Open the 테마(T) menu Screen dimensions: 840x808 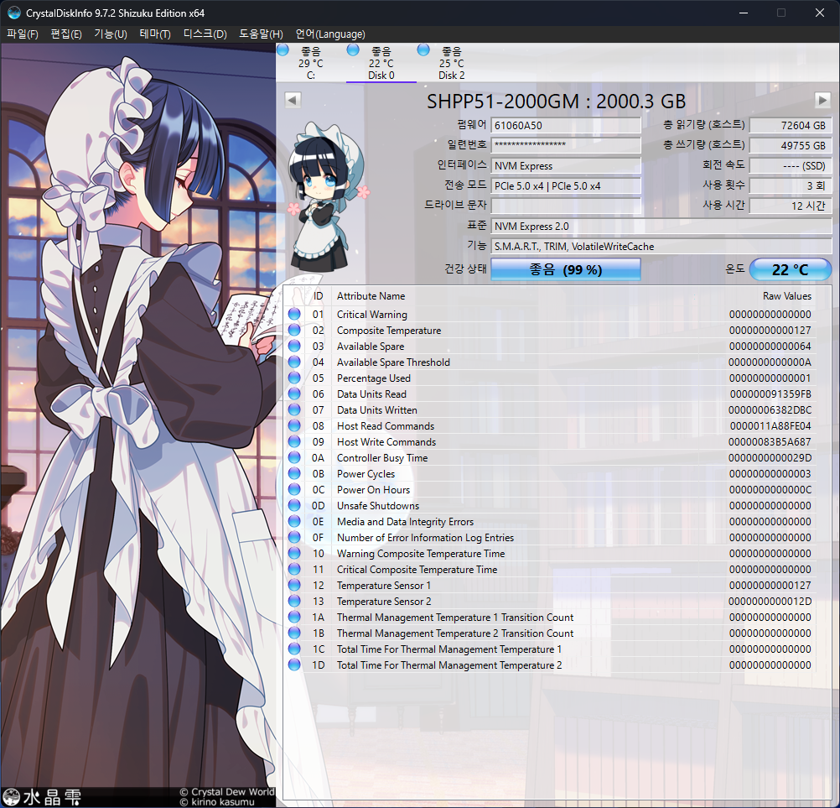(155, 34)
